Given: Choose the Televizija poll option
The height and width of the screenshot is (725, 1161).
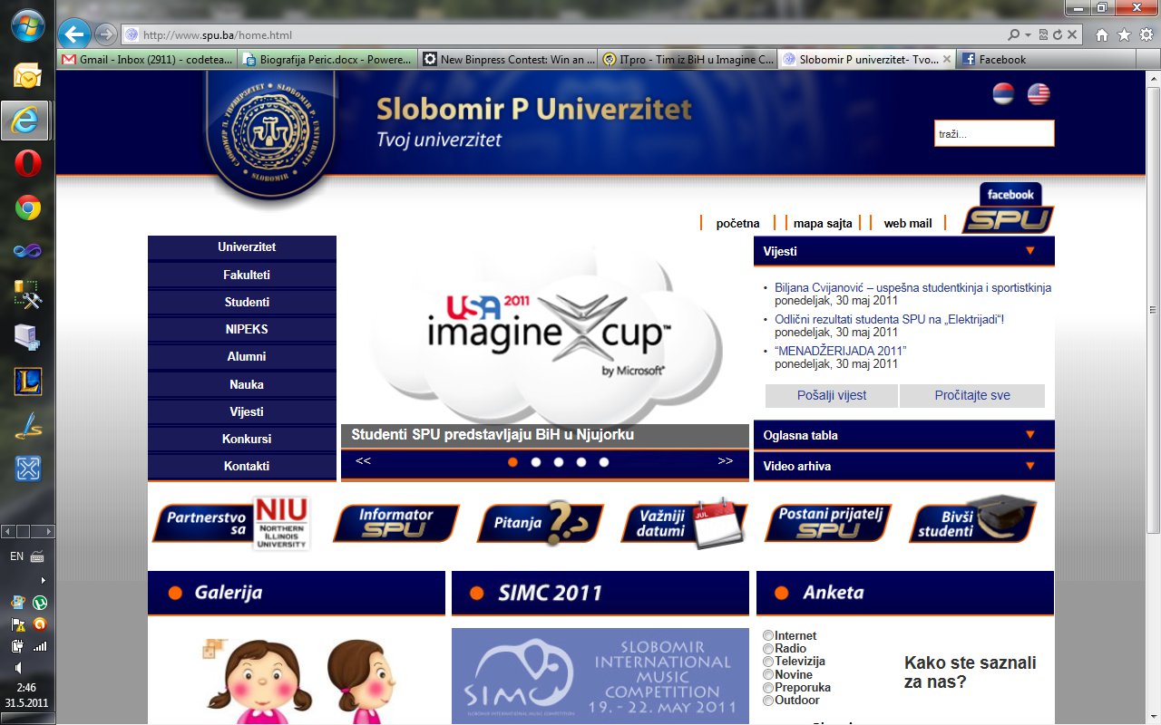Looking at the screenshot, I should click(768, 662).
